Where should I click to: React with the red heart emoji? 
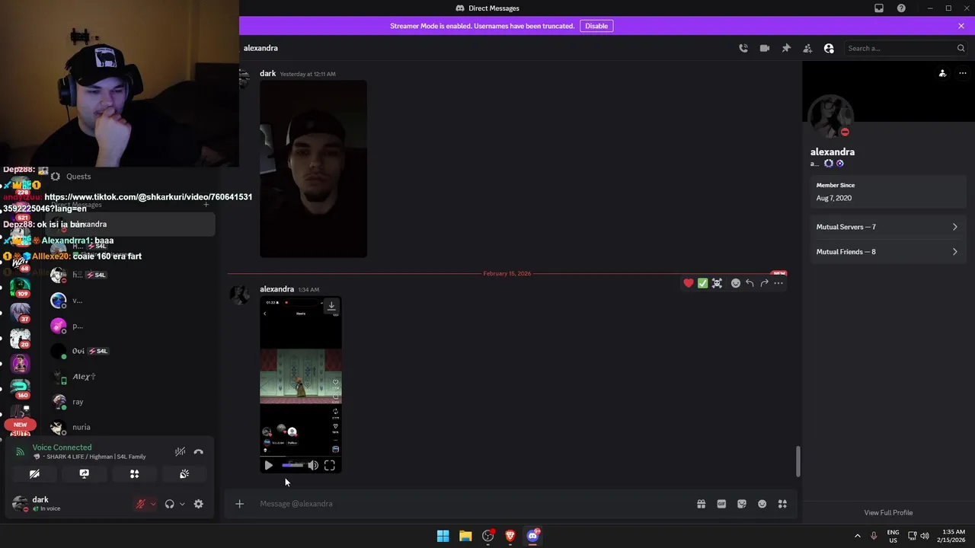pyautogui.click(x=689, y=283)
